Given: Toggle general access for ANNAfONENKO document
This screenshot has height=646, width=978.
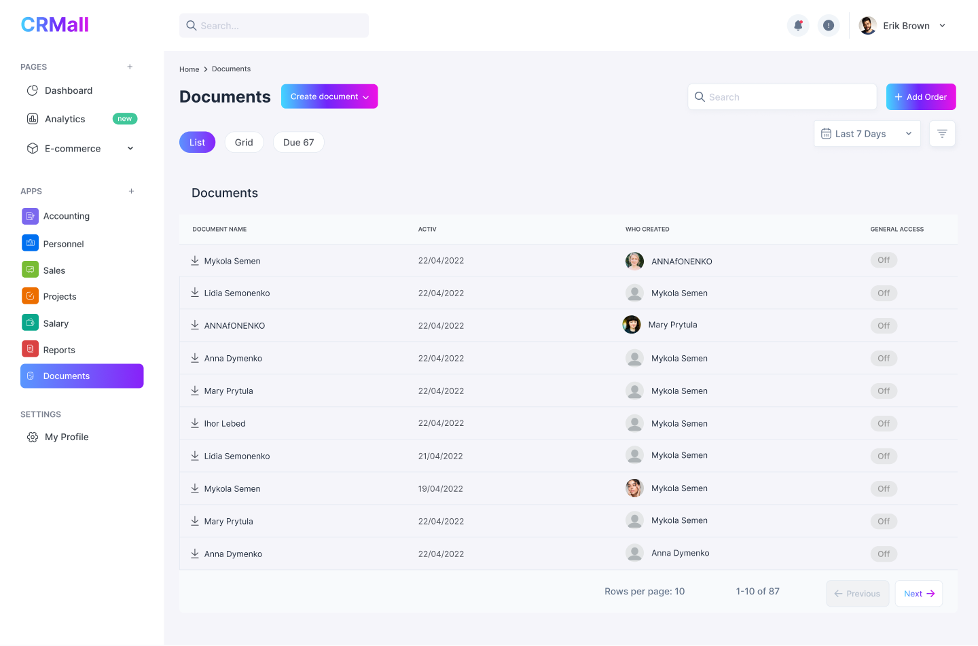Looking at the screenshot, I should click(x=884, y=326).
